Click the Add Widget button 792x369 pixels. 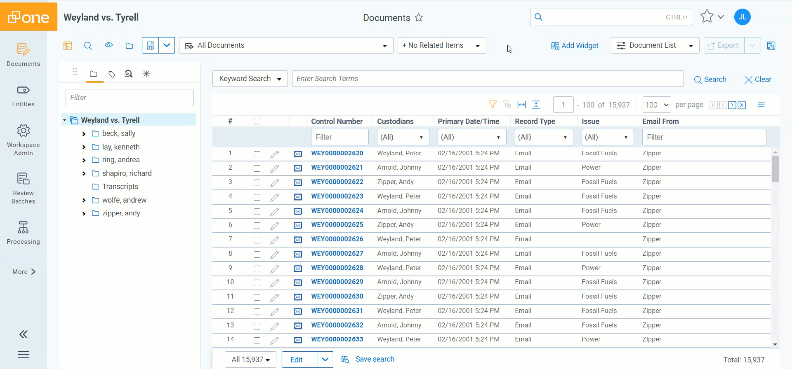(575, 46)
